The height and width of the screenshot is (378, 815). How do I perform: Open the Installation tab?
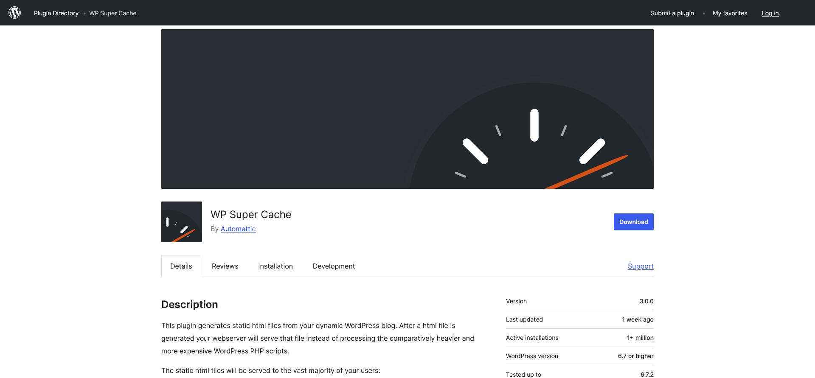[275, 266]
